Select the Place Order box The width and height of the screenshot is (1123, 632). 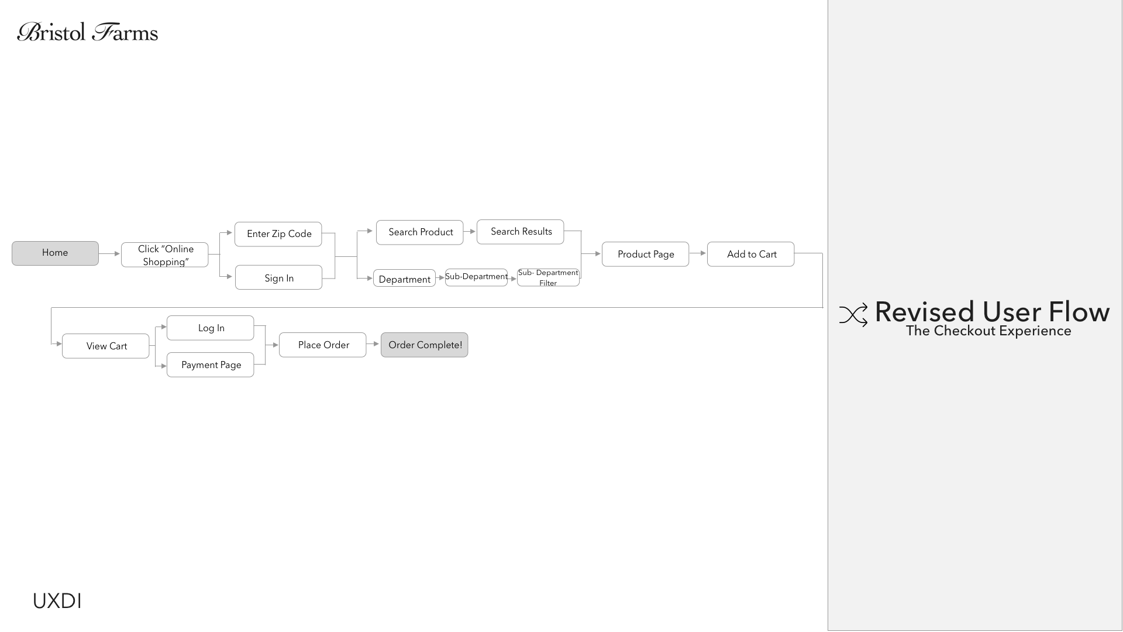323,345
